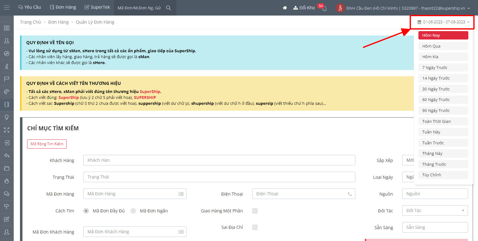Open the hamburger menu in the header
Viewport: 478px width, 241px height.
pos(7,8)
